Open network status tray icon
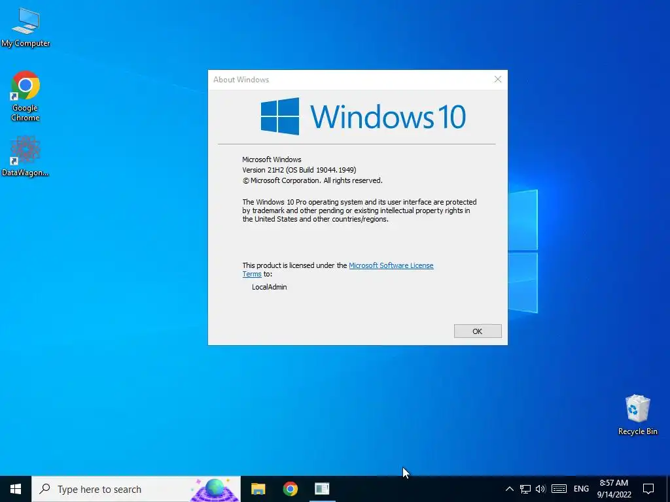The image size is (670, 502). point(525,489)
